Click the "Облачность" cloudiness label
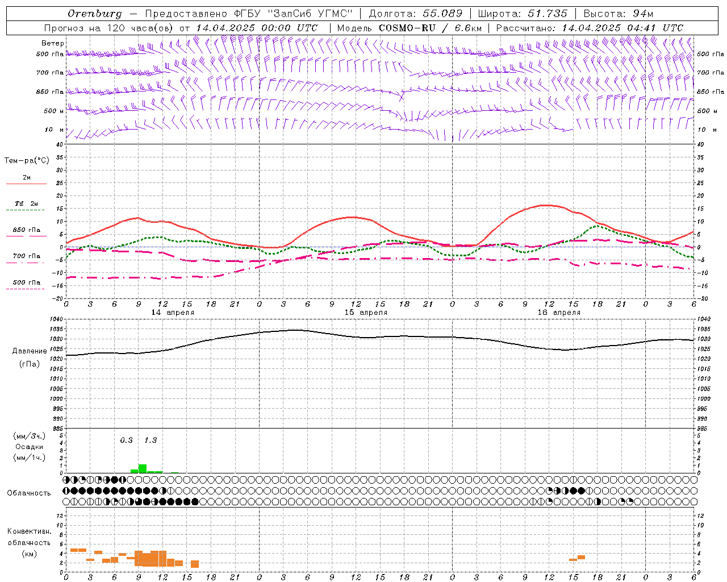 pyautogui.click(x=29, y=493)
